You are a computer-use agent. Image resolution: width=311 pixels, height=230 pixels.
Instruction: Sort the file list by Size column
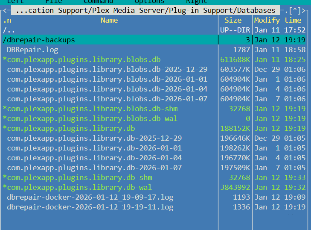[233, 20]
